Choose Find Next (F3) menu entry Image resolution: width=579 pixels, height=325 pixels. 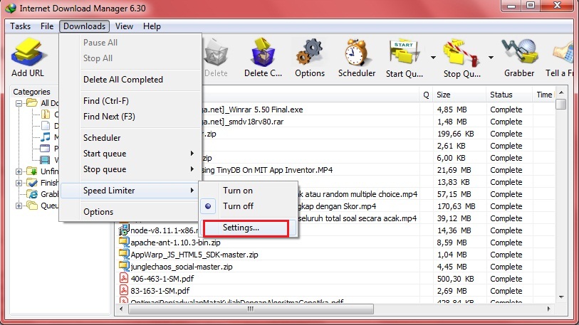click(109, 116)
